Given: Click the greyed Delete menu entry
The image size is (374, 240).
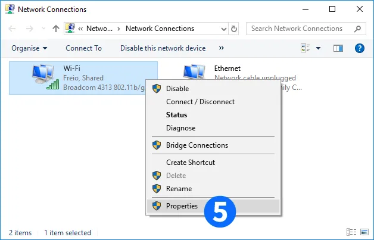Looking at the screenshot, I should (213, 176).
